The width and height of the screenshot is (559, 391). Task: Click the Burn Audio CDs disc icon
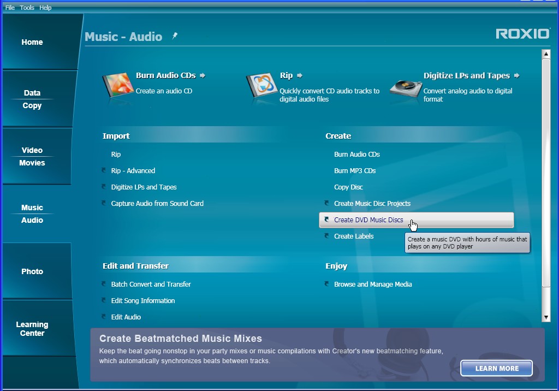pyautogui.click(x=118, y=85)
